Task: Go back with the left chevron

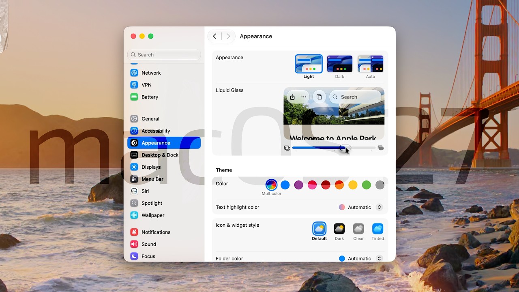Action: tap(214, 36)
